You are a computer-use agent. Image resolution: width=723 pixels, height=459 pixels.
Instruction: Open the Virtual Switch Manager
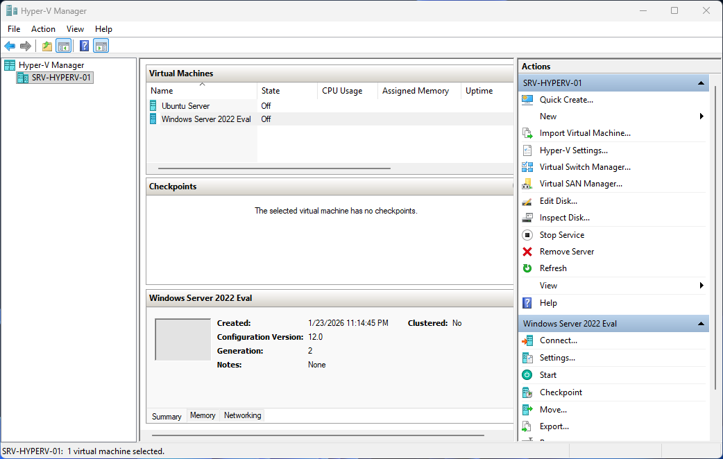585,166
